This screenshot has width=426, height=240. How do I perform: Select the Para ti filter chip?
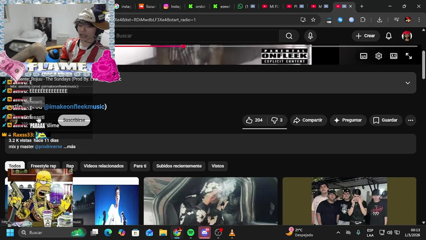coord(140,166)
